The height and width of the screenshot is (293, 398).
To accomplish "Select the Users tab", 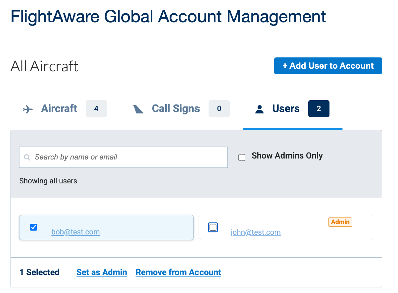I will pos(292,109).
